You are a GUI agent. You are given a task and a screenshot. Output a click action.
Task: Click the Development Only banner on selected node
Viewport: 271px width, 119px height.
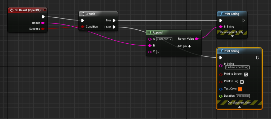(x=239, y=103)
